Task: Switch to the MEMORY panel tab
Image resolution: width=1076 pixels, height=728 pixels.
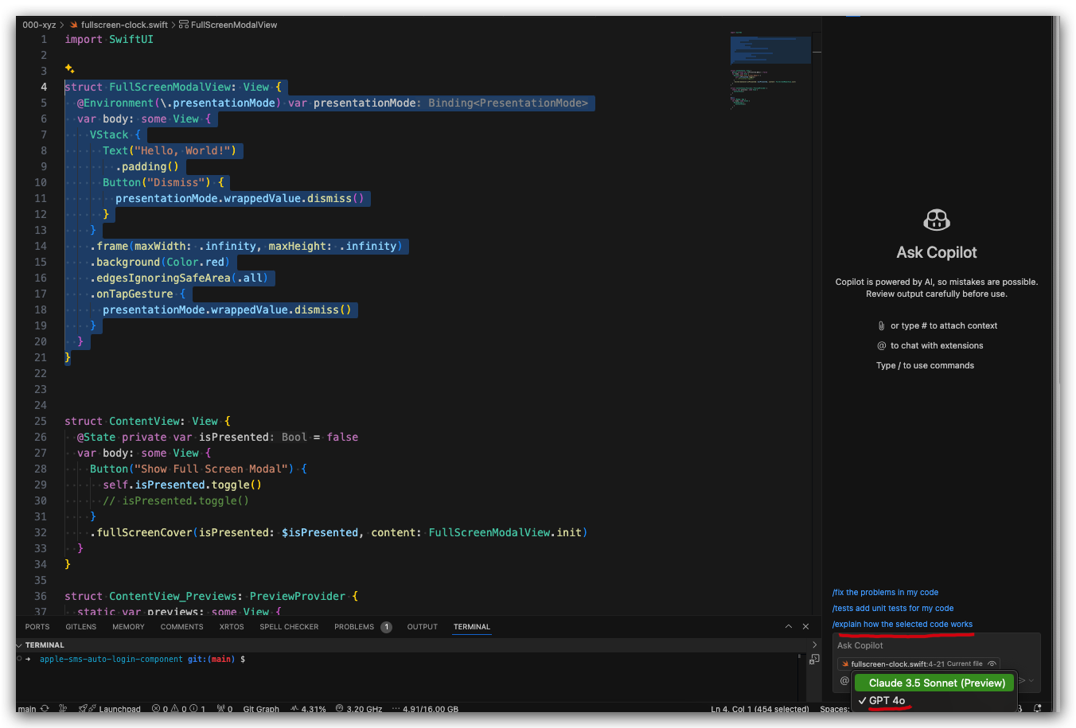Action: 128,627
